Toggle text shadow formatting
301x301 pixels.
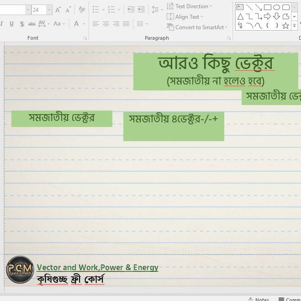click(x=21, y=24)
